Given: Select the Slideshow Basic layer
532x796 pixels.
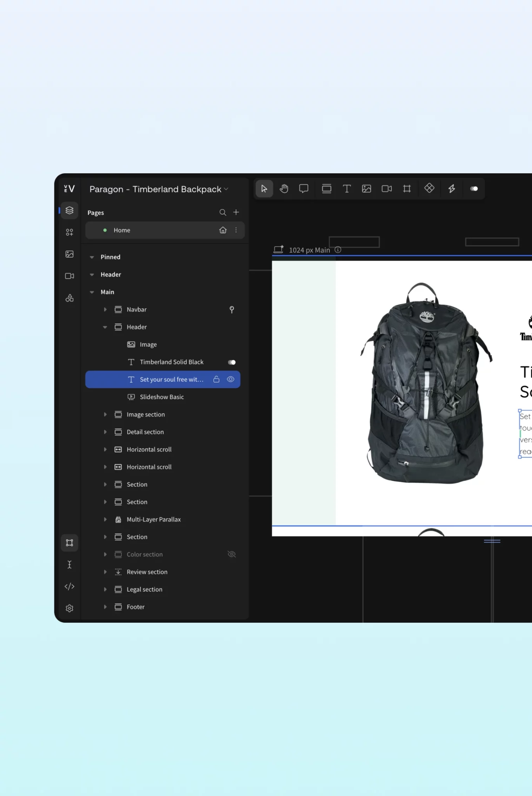Looking at the screenshot, I should click(163, 397).
